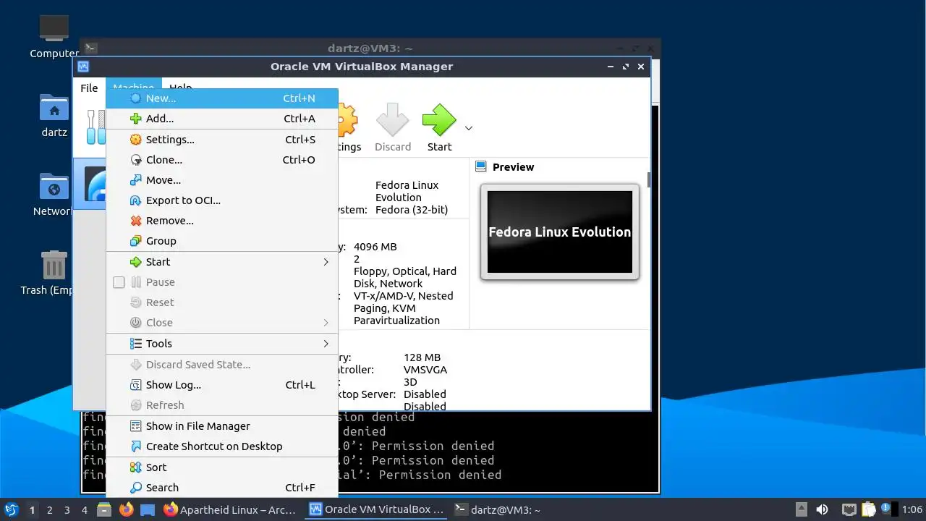Choose Create Shortcut on Desktop
The height and width of the screenshot is (521, 926).
pyautogui.click(x=222, y=446)
